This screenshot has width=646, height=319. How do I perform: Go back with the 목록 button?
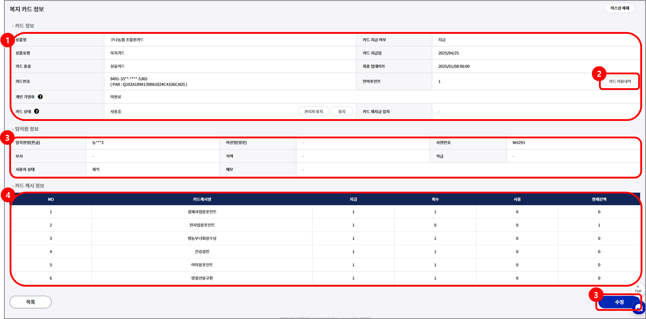click(x=30, y=302)
